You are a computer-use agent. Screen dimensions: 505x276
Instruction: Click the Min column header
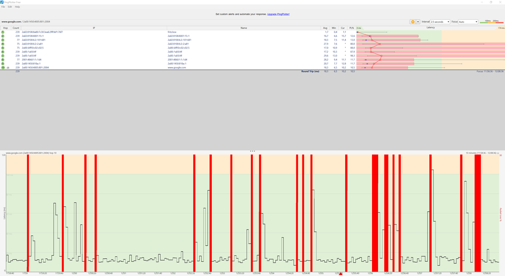point(334,28)
